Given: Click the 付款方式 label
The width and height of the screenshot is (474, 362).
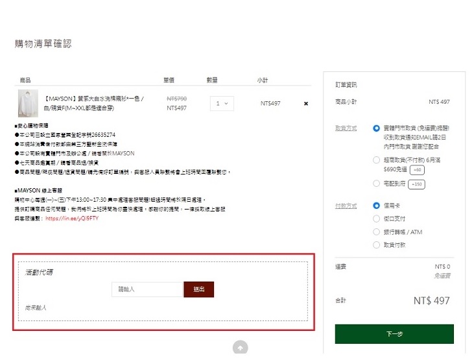Looking at the screenshot, I should [346, 206].
